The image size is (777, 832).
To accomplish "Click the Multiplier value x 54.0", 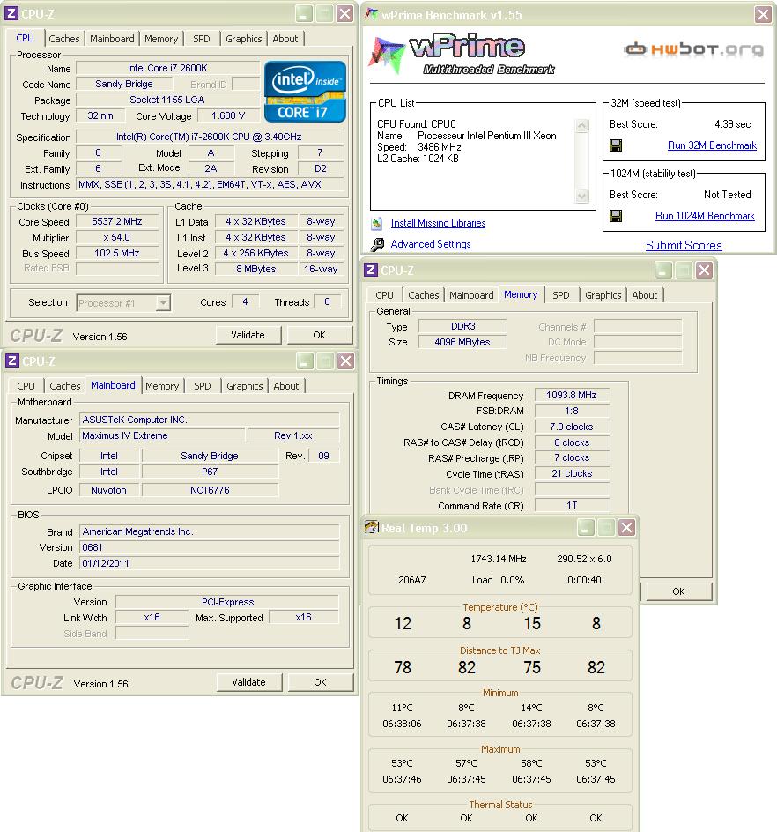I will point(117,238).
